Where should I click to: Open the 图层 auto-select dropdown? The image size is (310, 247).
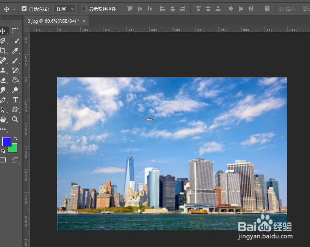point(64,9)
